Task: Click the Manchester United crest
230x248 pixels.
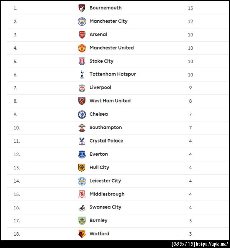Action: [x=82, y=48]
